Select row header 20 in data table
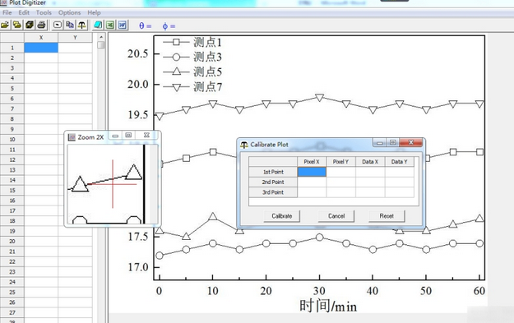The image size is (514, 323). pyautogui.click(x=12, y=241)
